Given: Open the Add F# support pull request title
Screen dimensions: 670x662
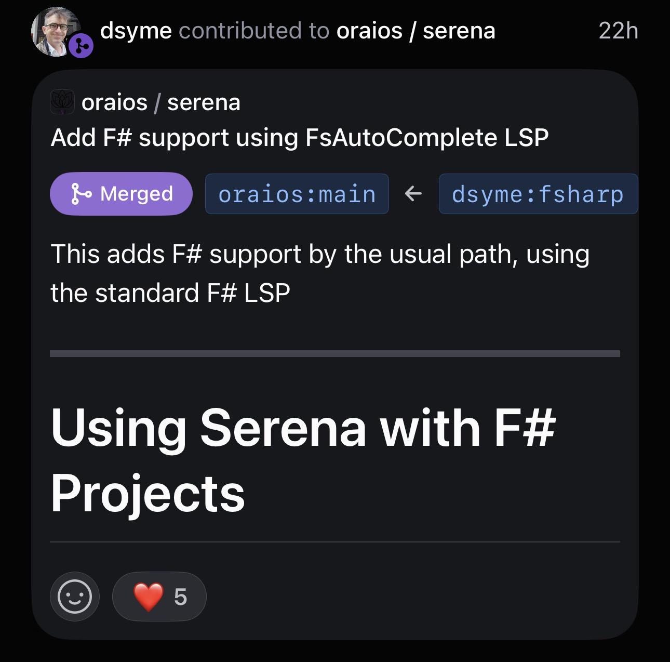Looking at the screenshot, I should point(300,138).
